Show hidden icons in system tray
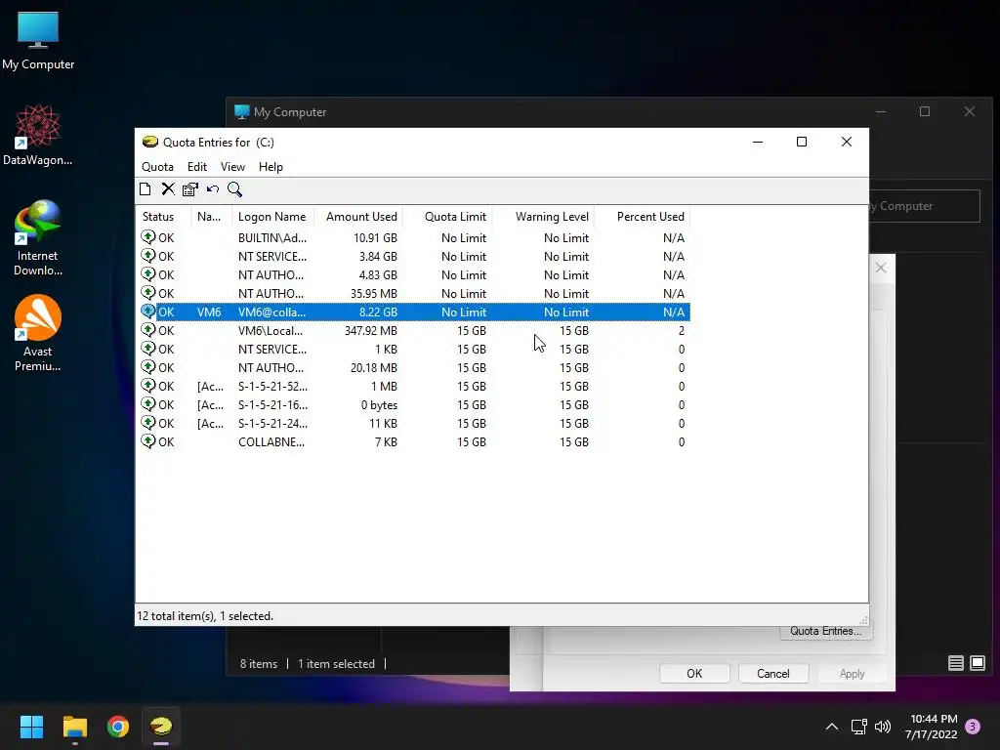The image size is (1000, 750). pyautogui.click(x=832, y=727)
